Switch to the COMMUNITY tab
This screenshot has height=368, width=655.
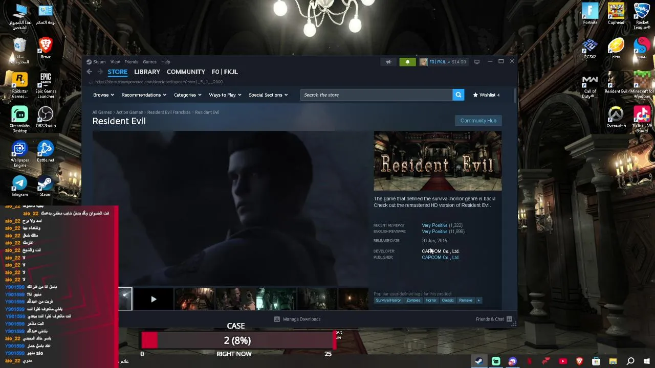coord(186,72)
